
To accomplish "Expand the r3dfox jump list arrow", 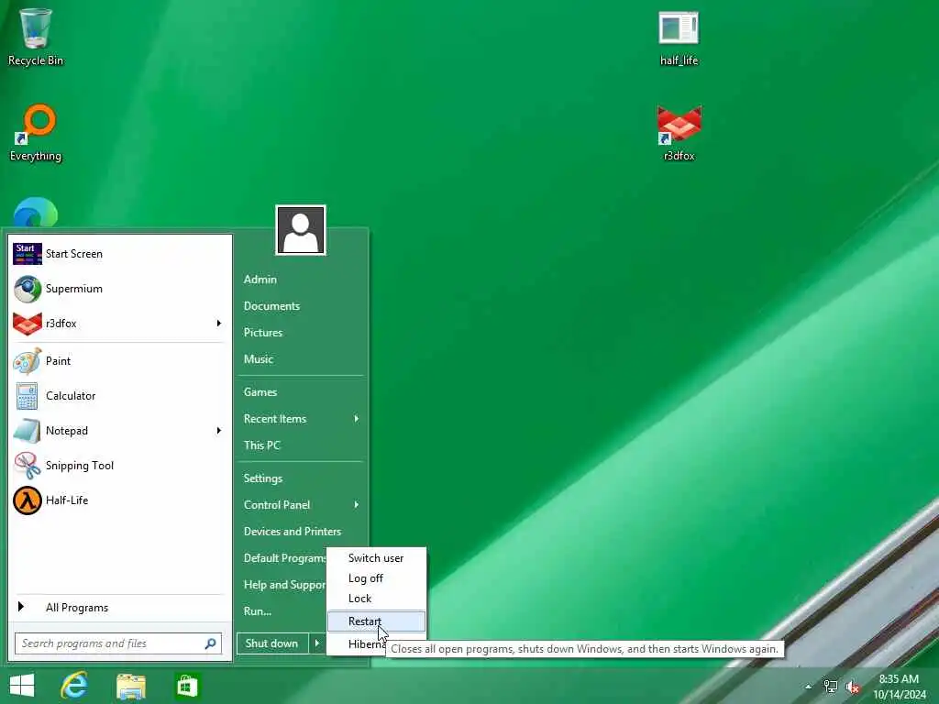I will (218, 324).
